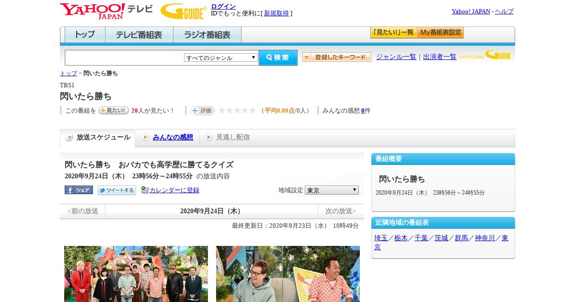
Task: Click 番組概要 panel header
Action: click(443, 159)
